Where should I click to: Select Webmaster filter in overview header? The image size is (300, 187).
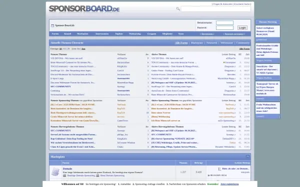pyautogui.click(x=226, y=43)
